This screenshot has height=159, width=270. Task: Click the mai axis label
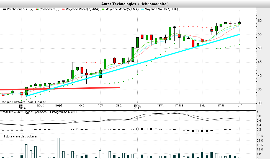(221, 105)
